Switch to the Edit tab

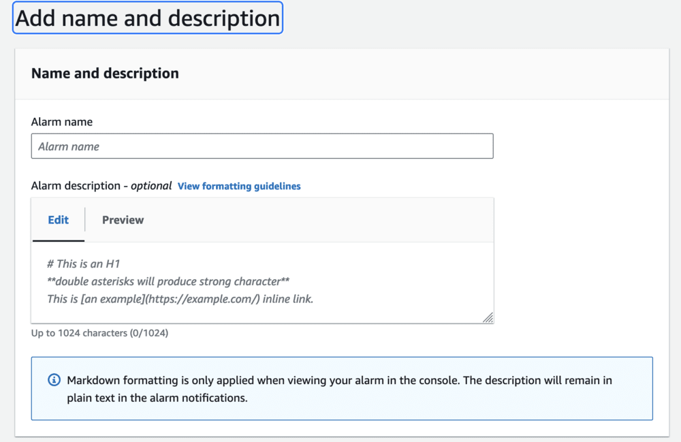point(59,220)
